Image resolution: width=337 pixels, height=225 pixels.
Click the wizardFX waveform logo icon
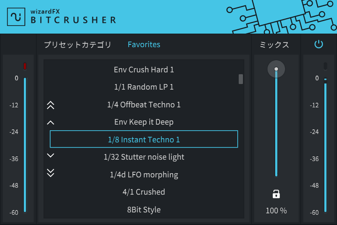(x=16, y=17)
